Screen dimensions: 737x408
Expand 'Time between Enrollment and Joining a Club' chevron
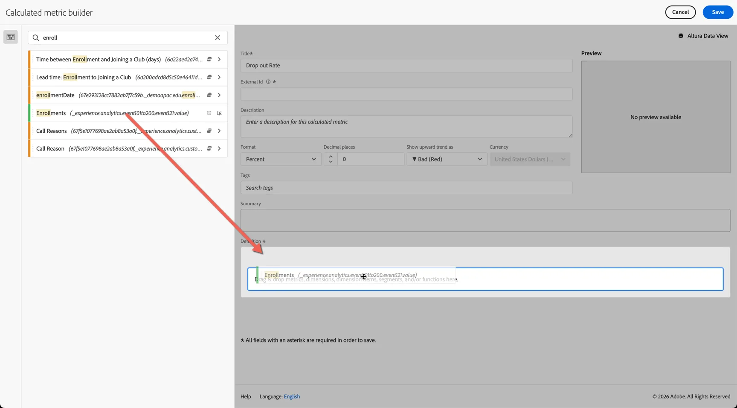[x=219, y=59]
